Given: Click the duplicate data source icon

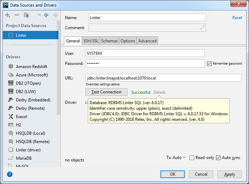Looking at the screenshot, I should click(26, 15).
